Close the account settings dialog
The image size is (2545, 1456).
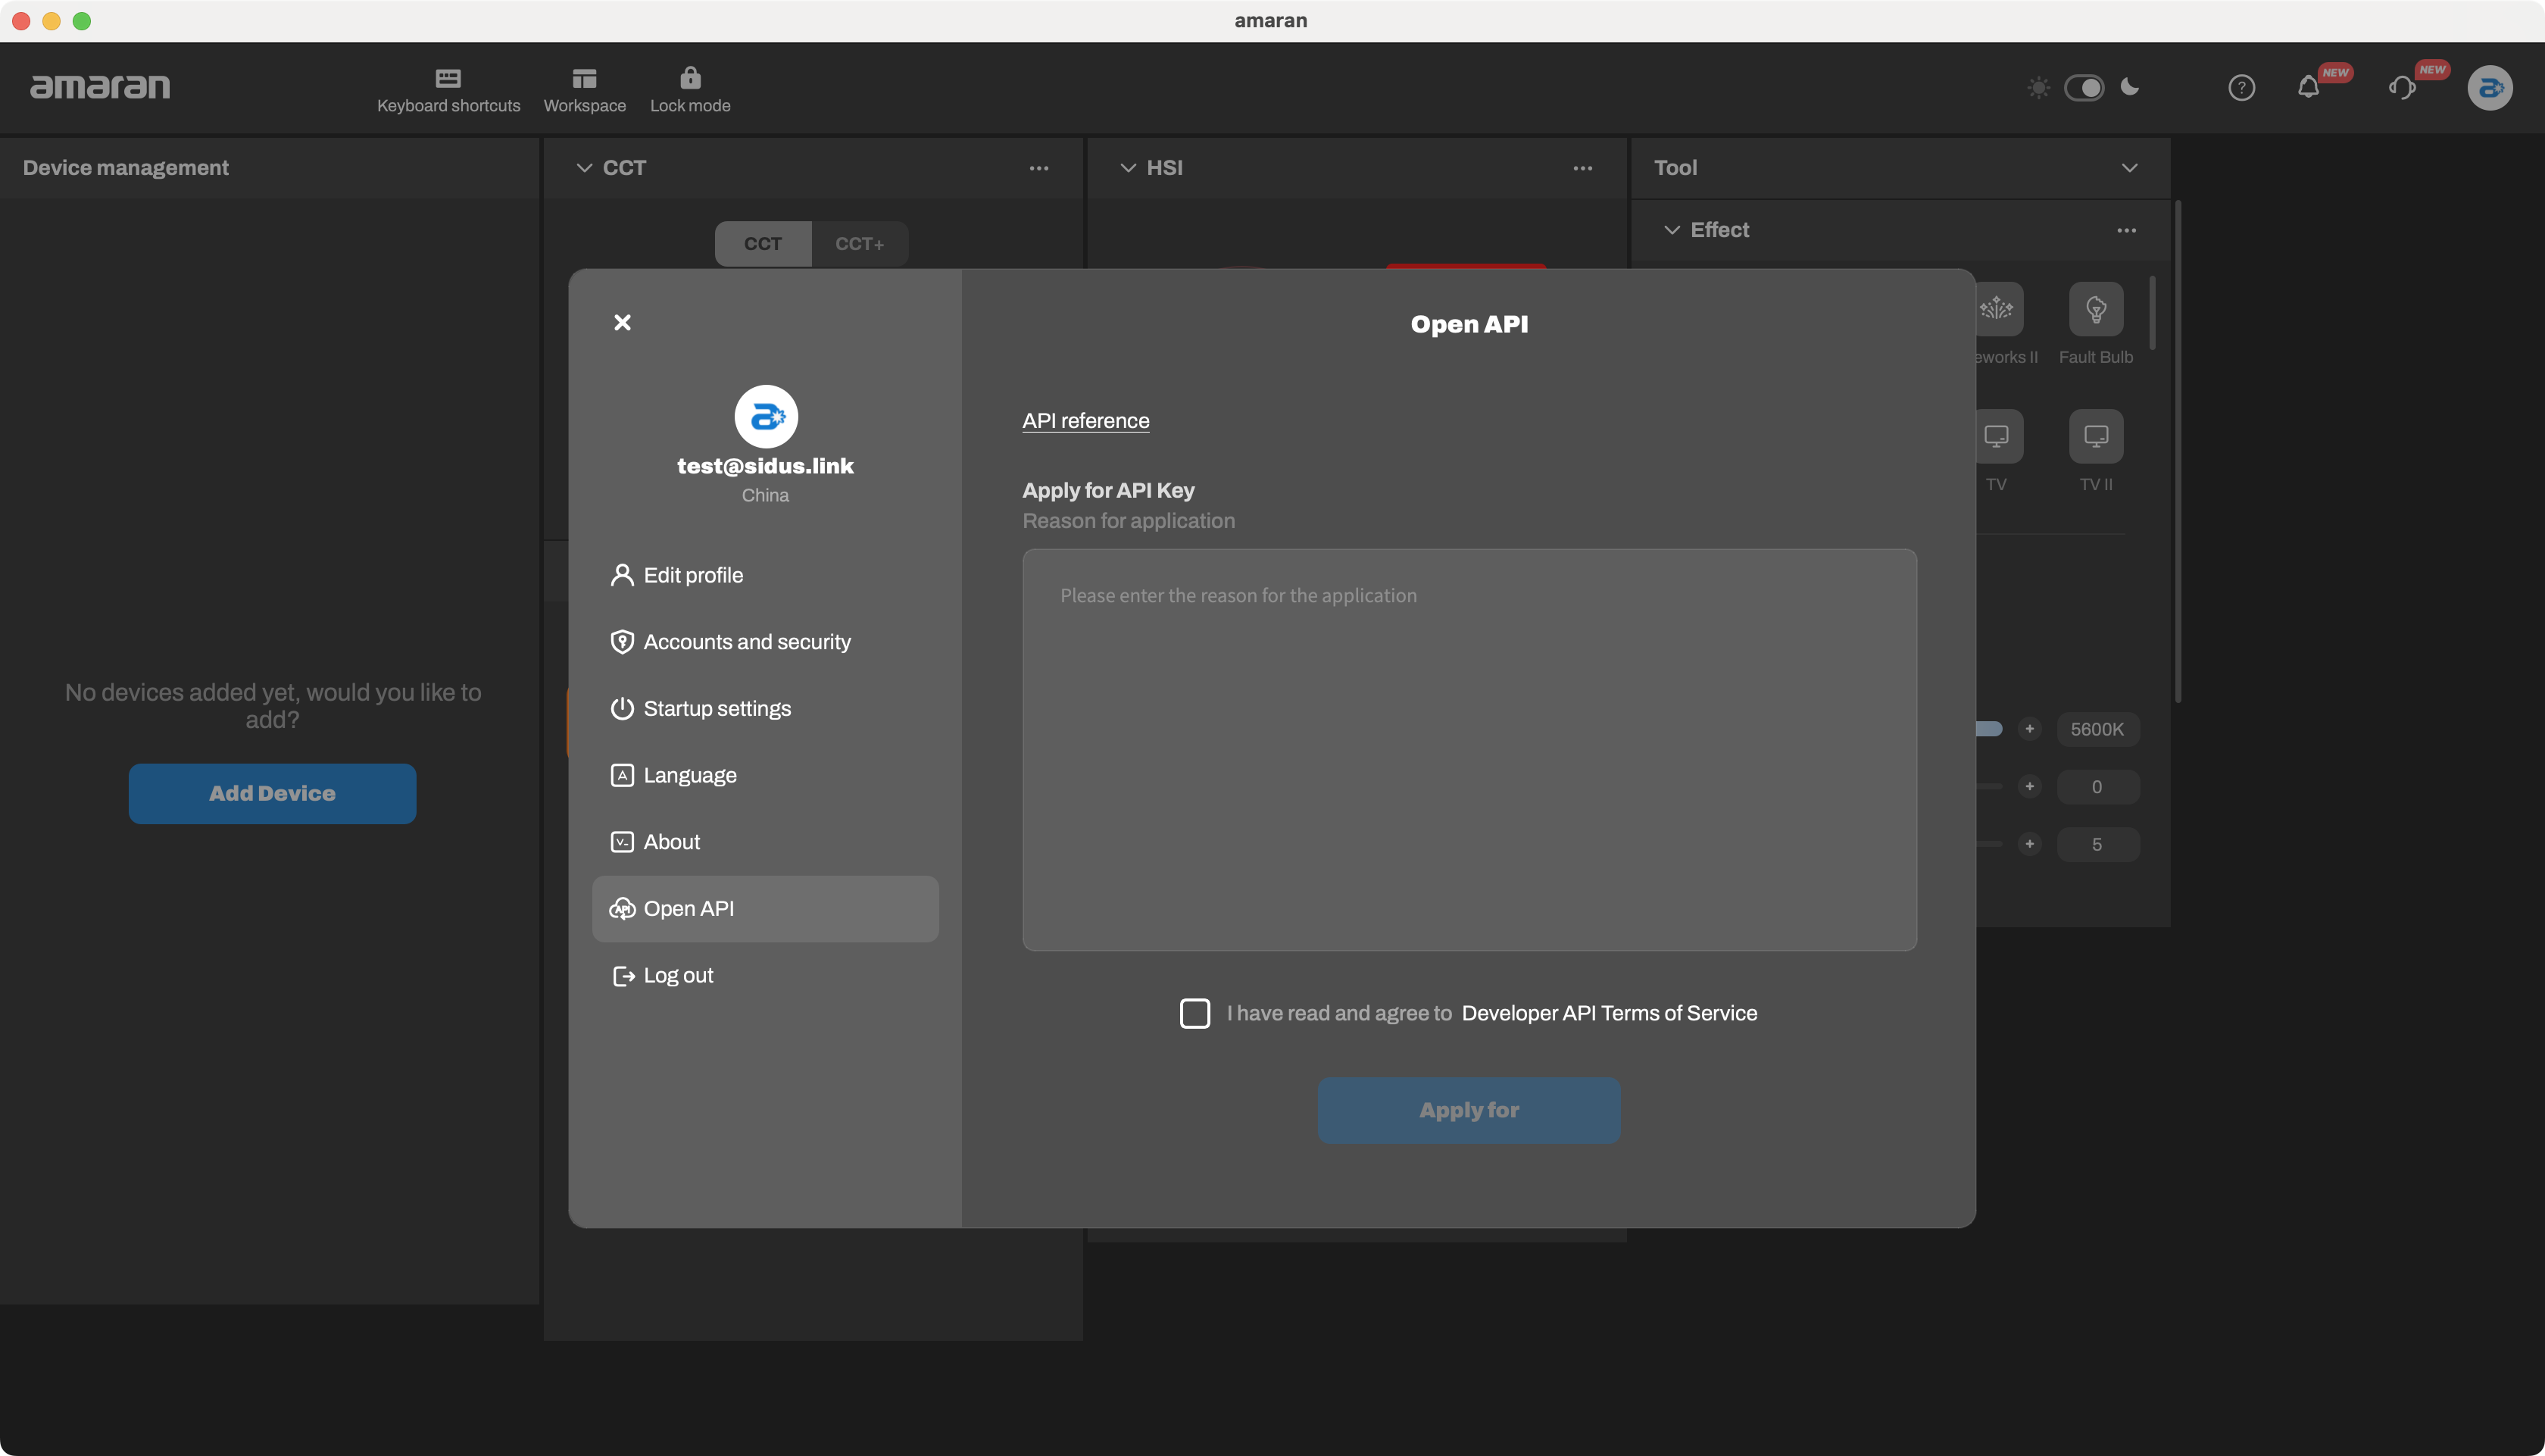click(622, 322)
